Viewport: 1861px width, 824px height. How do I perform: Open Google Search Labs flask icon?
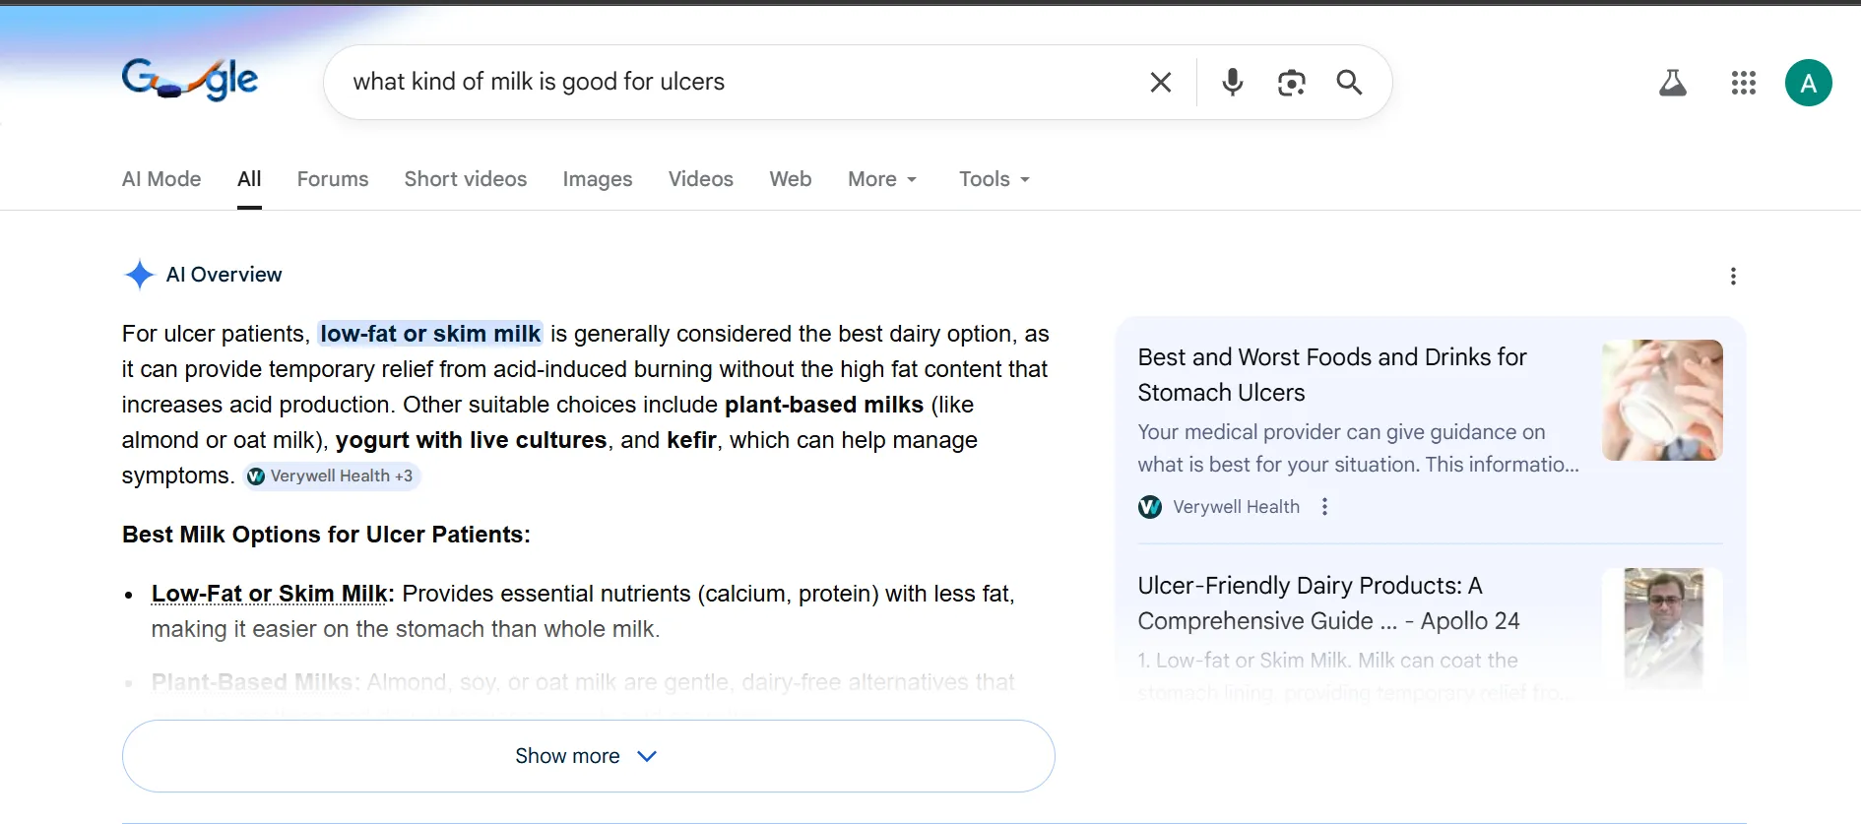1672,83
